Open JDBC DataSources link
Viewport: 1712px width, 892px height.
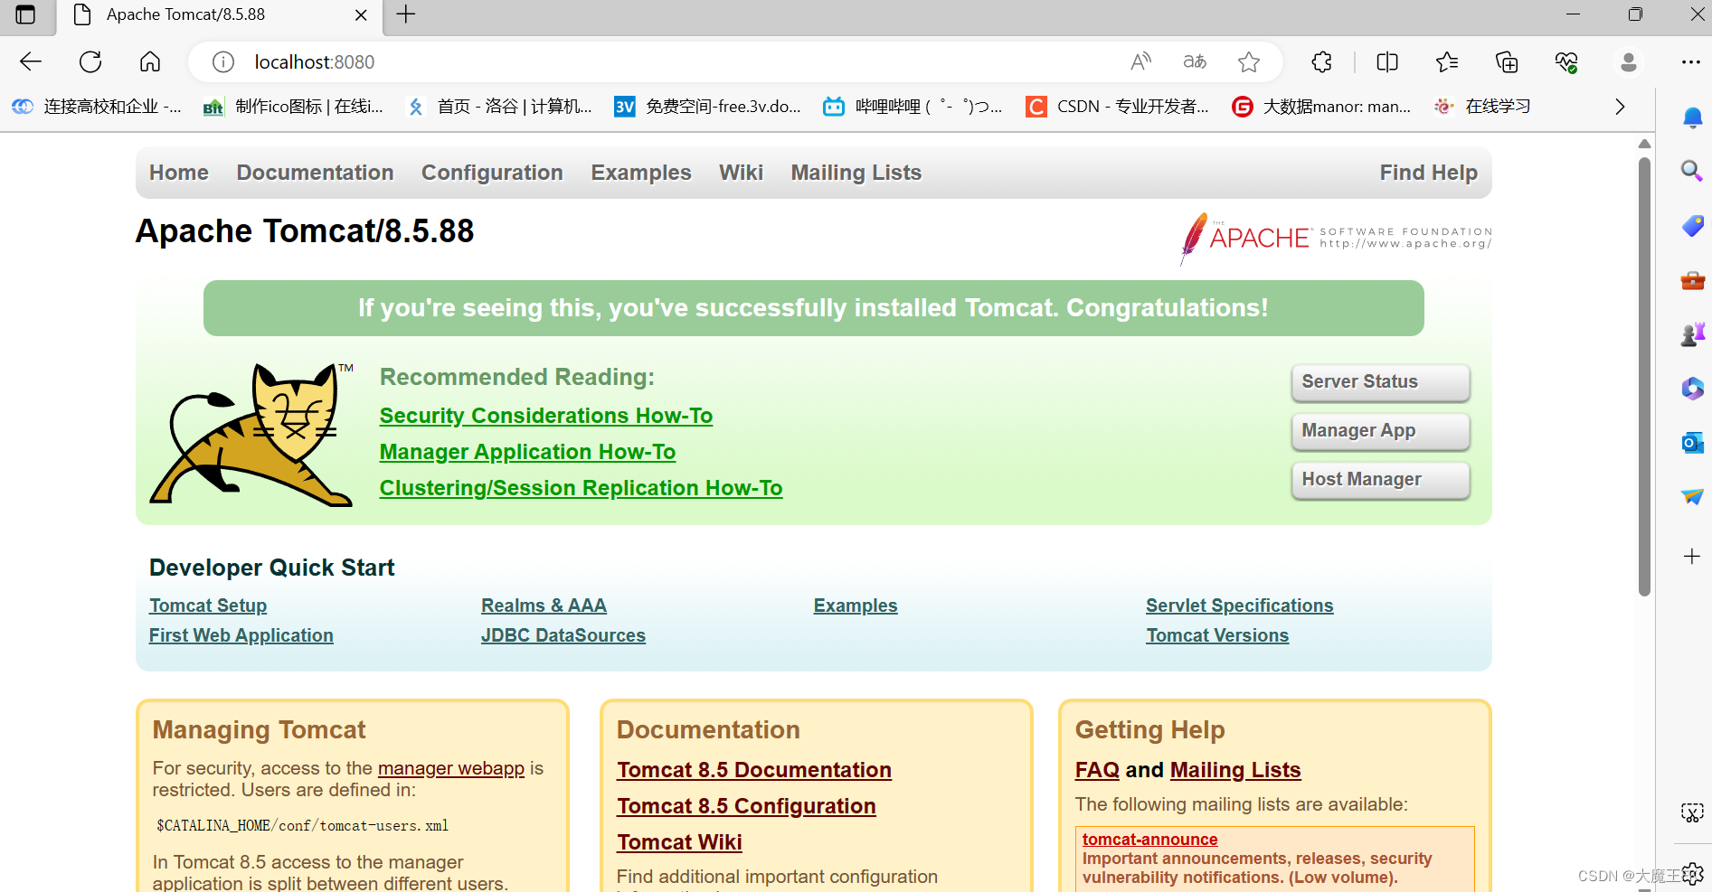pyautogui.click(x=563, y=635)
